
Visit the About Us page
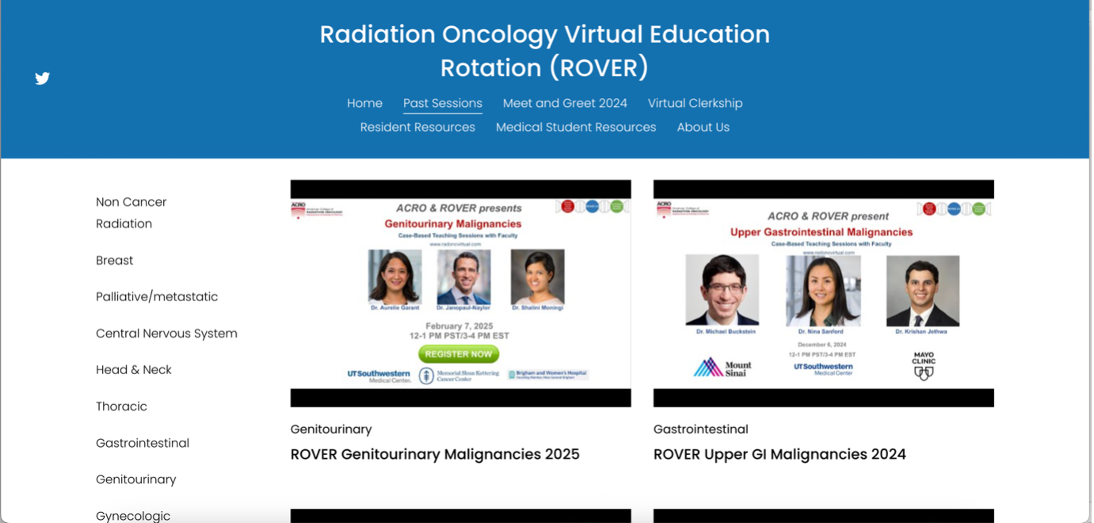pos(703,127)
